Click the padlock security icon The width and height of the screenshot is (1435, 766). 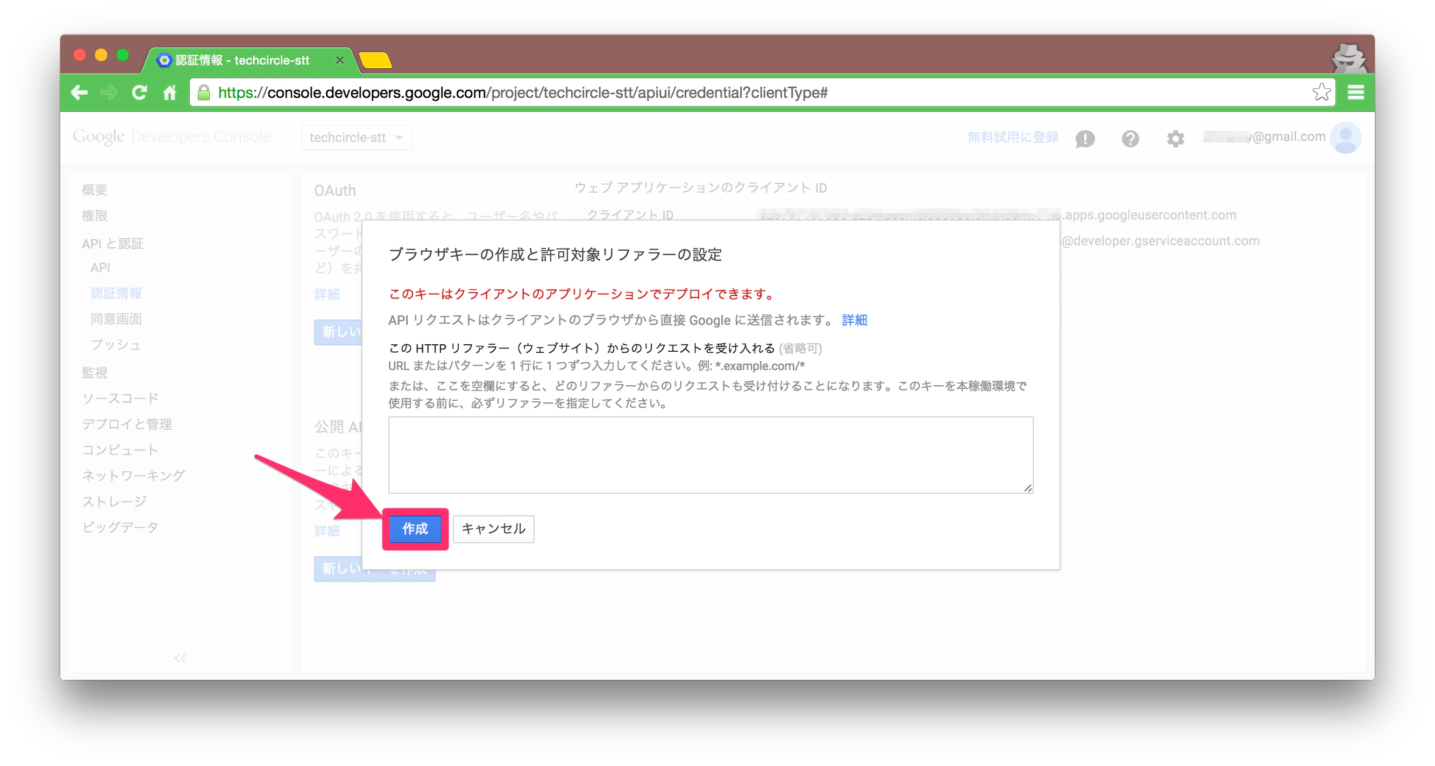(204, 93)
